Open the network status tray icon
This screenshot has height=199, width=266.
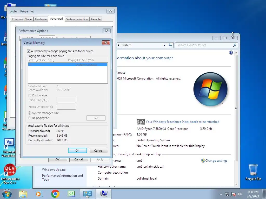227,194
